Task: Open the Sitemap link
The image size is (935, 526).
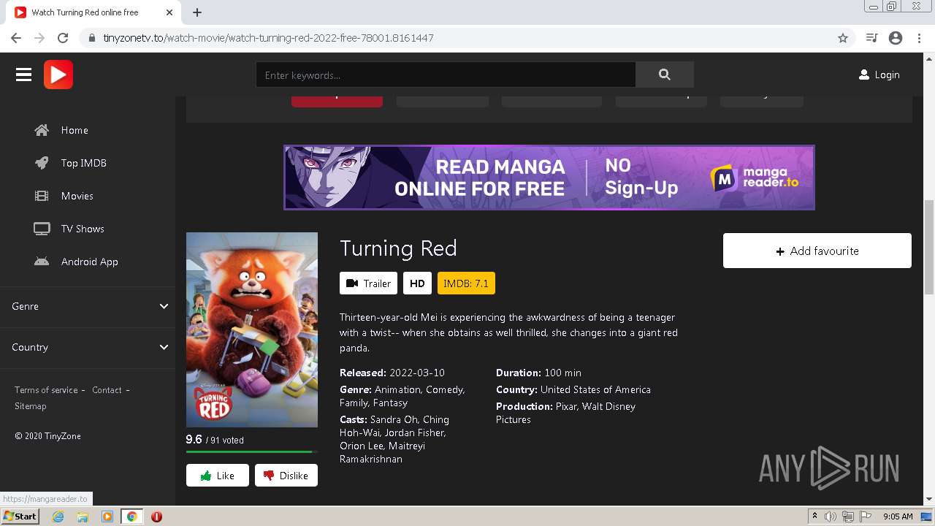Action: (x=30, y=406)
